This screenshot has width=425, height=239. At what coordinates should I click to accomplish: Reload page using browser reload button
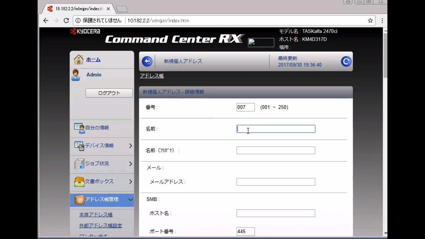point(66,21)
